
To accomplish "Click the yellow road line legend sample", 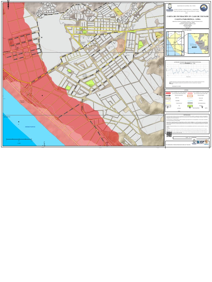I will coord(168,103).
